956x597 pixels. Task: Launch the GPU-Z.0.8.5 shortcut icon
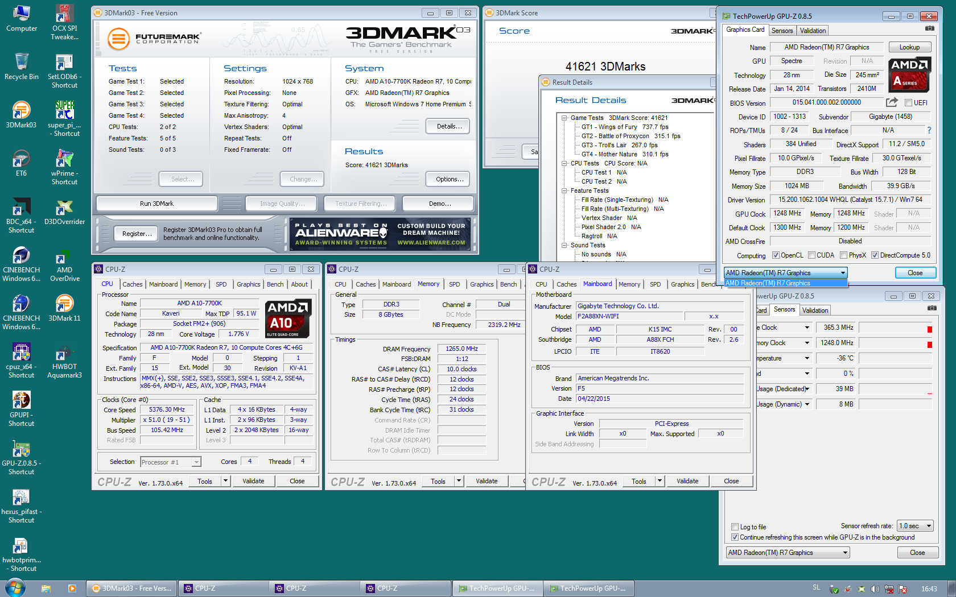coord(21,457)
